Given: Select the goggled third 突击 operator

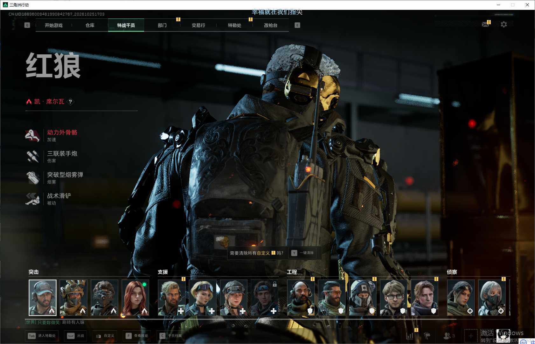Looking at the screenshot, I should (x=104, y=298).
